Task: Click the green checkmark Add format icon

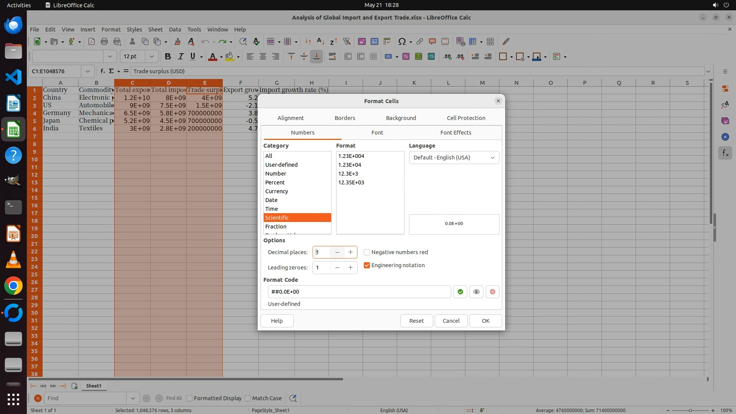Action: (x=460, y=292)
